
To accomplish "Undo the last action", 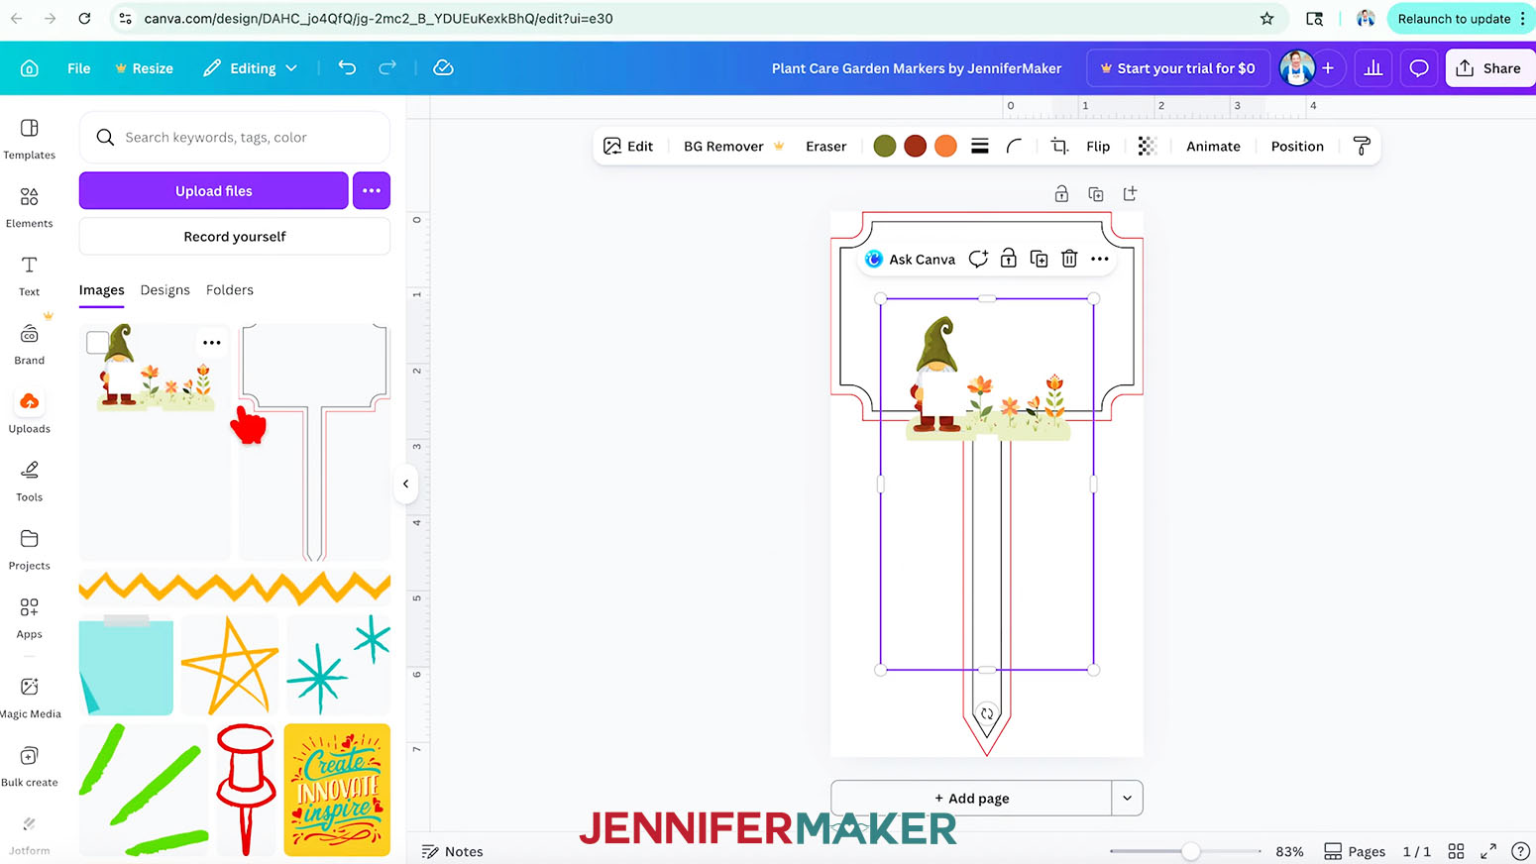I will click(347, 67).
